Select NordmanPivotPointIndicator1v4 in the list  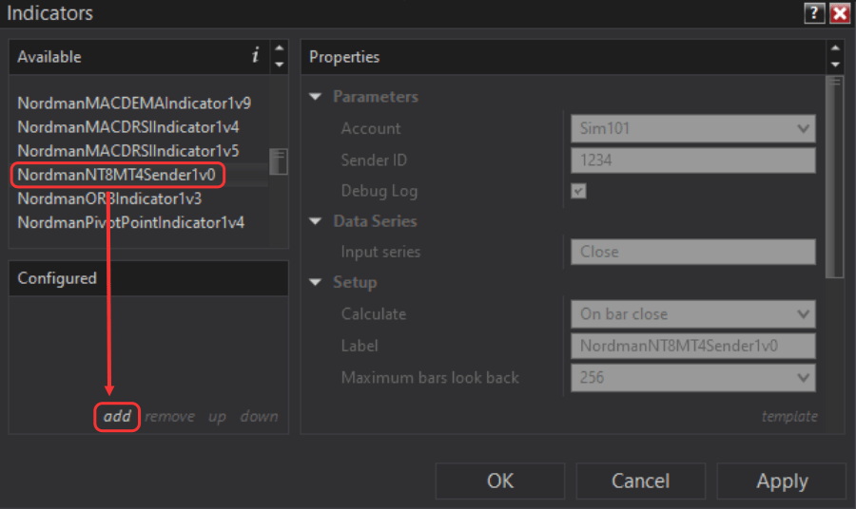point(131,223)
